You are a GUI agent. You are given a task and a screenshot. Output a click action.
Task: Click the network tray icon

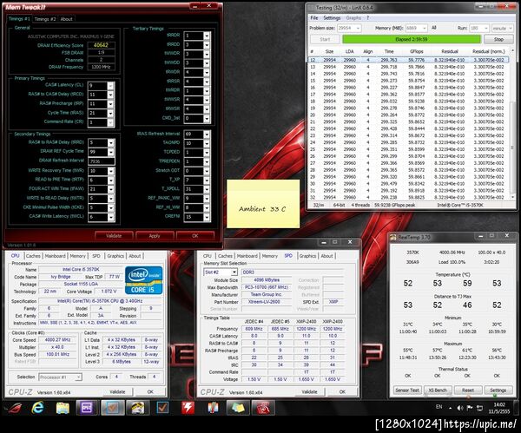point(479,408)
